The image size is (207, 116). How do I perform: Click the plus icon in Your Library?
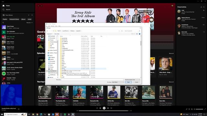click(x=29, y=15)
